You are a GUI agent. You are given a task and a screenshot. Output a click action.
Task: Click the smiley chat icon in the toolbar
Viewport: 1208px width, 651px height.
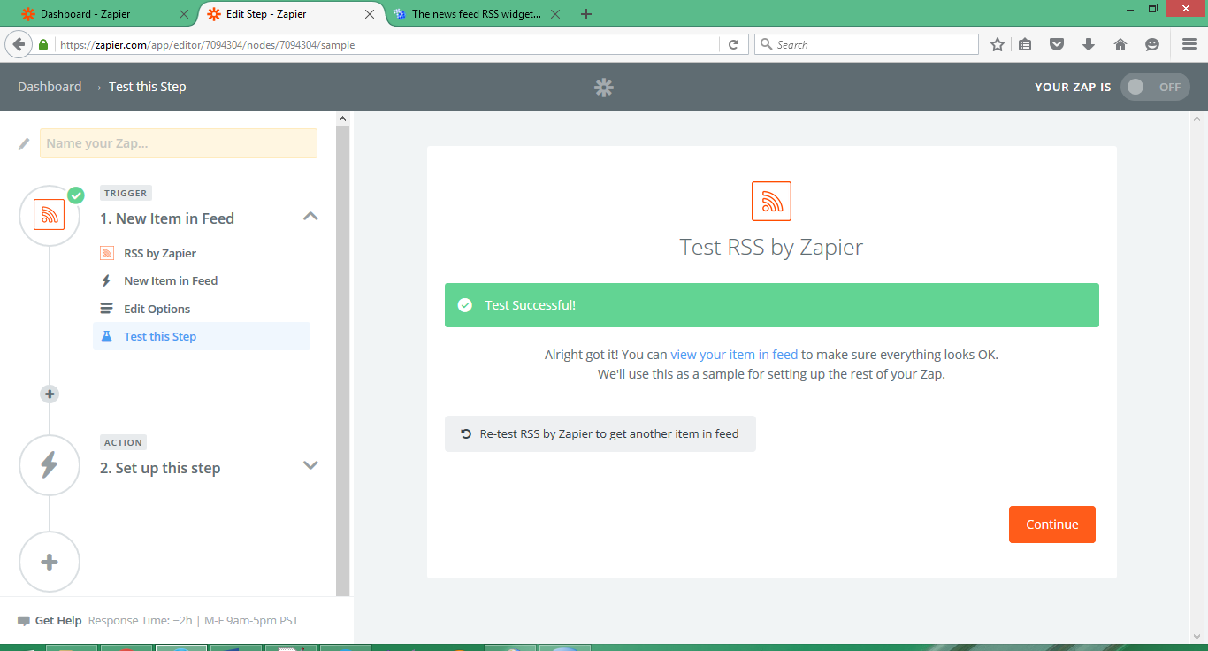[1152, 44]
